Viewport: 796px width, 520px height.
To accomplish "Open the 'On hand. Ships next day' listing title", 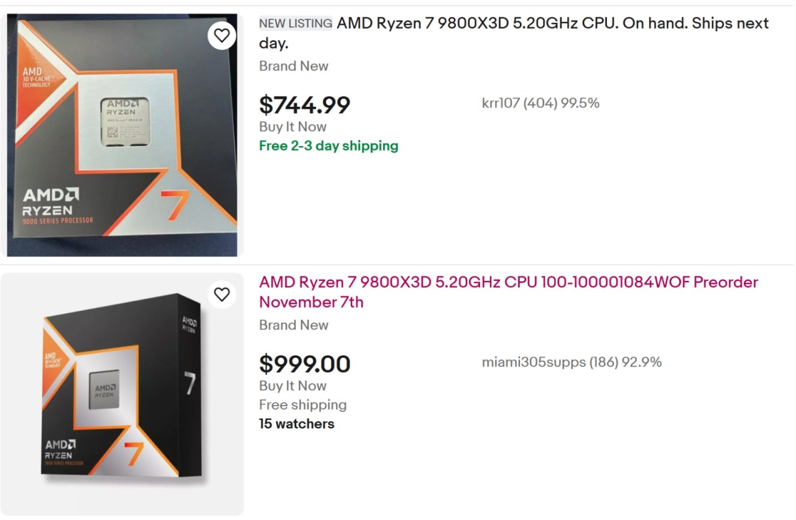I will coord(514,34).
